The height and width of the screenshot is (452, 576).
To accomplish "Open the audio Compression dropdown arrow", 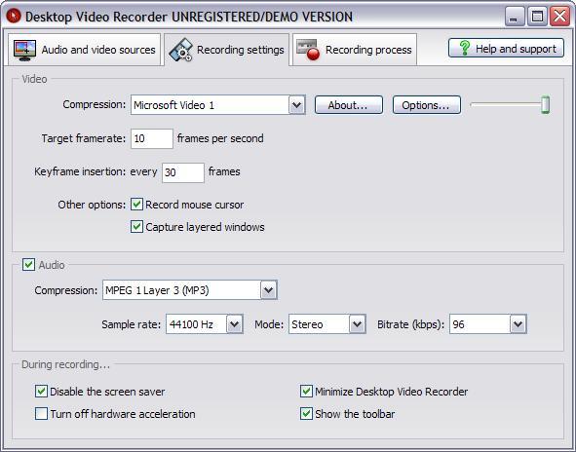I will click(269, 290).
